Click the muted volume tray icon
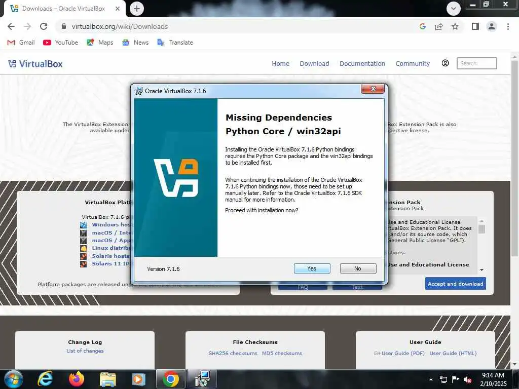Image resolution: width=519 pixels, height=389 pixels. click(x=468, y=379)
